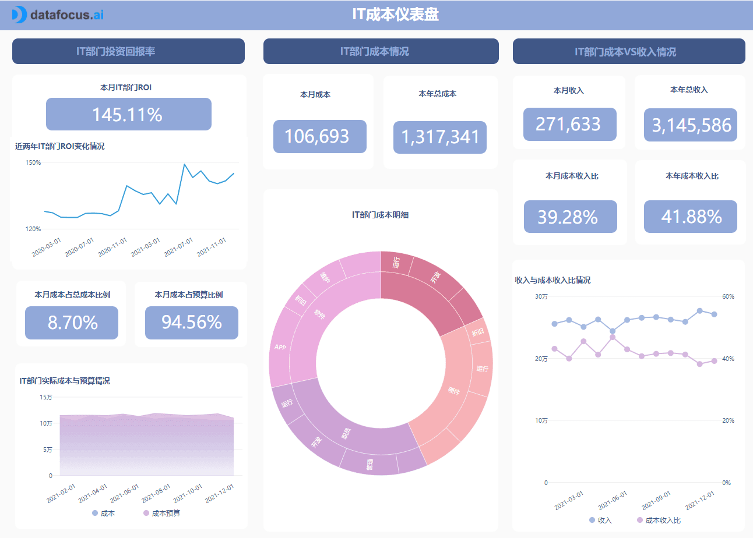Toggle the 成本 legend entry
This screenshot has width=753, height=538.
104,513
